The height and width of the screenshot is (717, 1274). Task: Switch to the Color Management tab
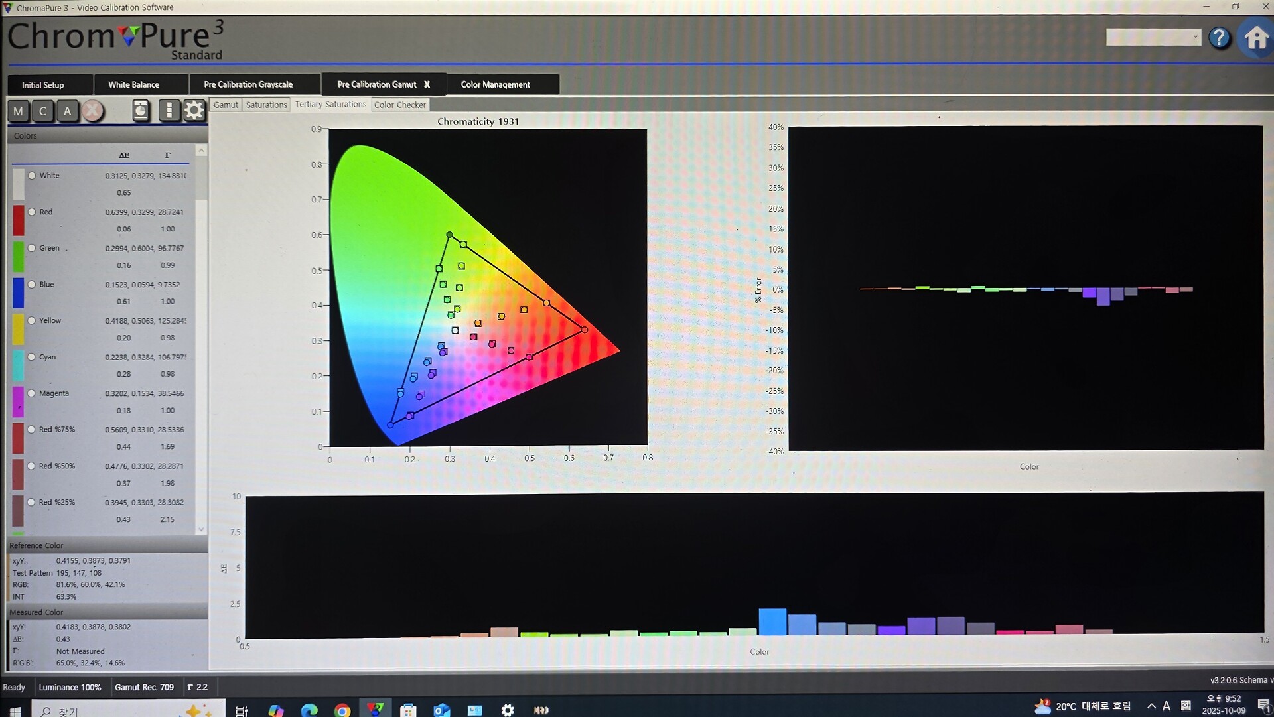pos(495,85)
